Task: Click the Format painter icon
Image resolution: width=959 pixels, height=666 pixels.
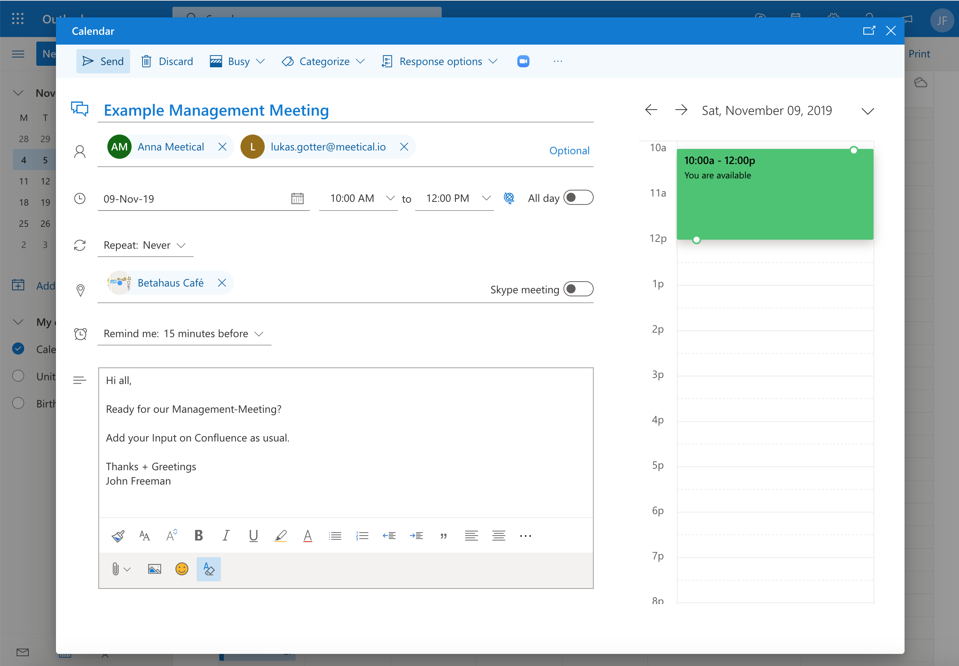Action: 118,536
